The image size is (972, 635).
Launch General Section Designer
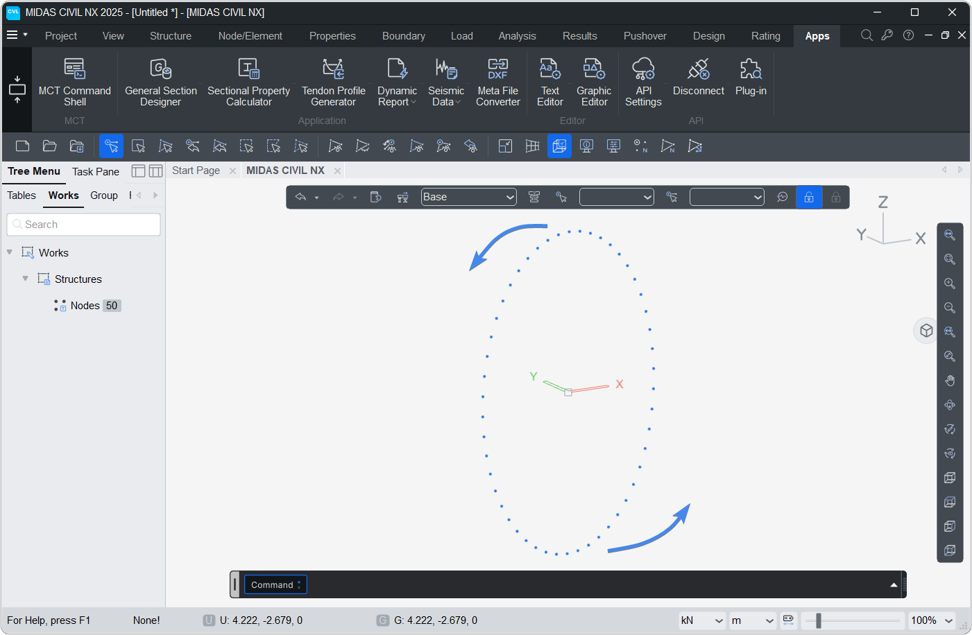(160, 82)
